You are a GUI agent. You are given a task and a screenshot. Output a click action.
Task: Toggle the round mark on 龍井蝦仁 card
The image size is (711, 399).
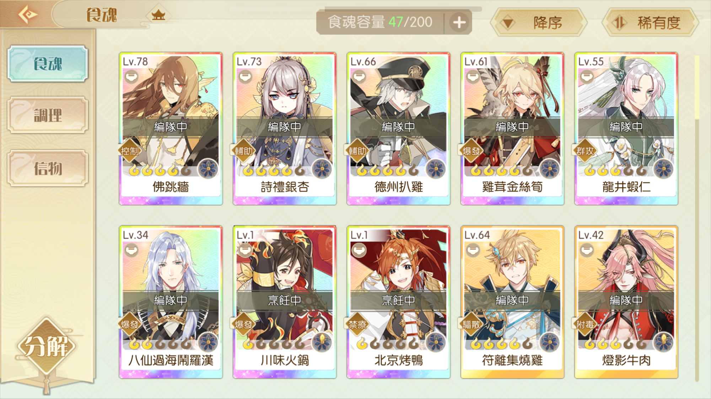pos(587,77)
